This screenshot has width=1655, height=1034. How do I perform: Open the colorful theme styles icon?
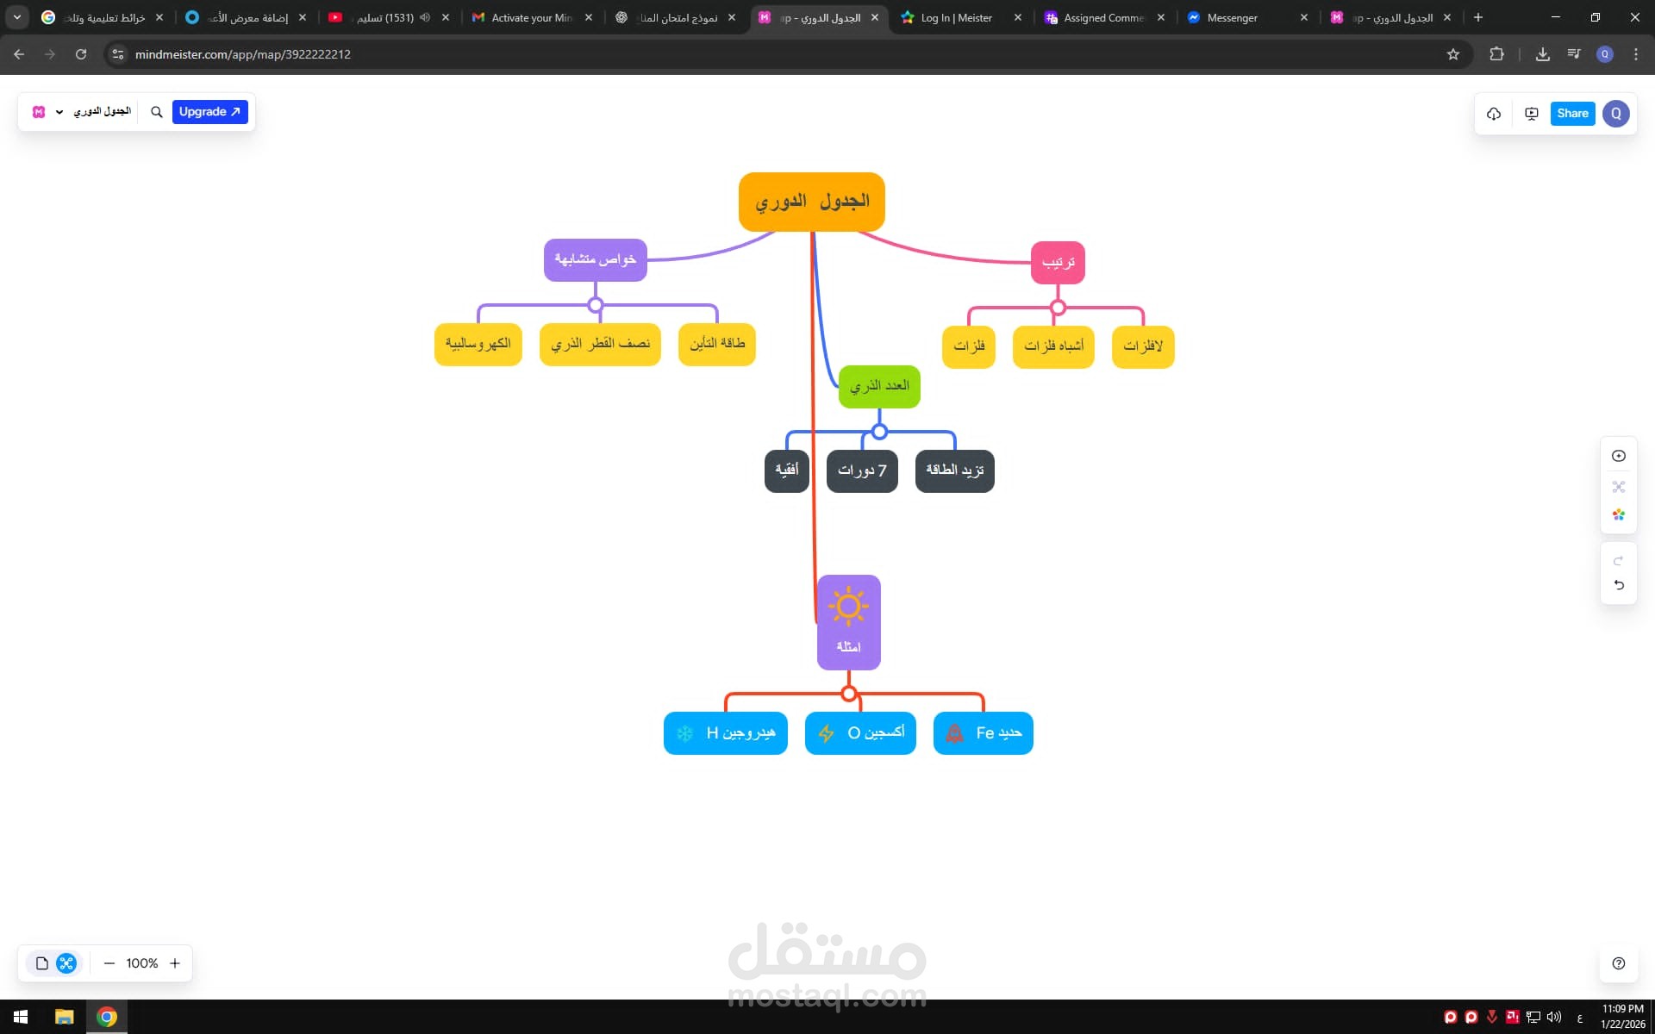[1618, 514]
